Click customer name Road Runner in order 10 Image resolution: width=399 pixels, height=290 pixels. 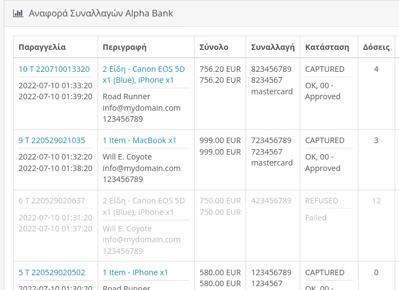[x=127, y=96]
